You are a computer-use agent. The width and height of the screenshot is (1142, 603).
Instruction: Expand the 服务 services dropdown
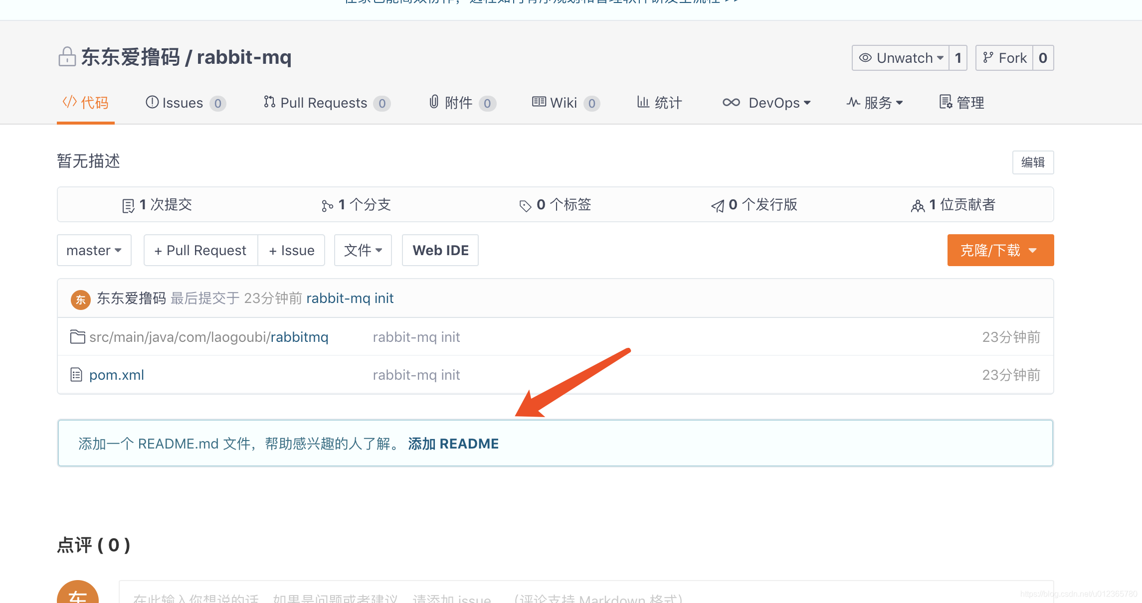(x=875, y=103)
